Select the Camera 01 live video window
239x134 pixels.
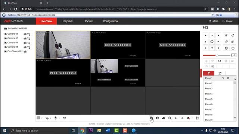pos(63,45)
